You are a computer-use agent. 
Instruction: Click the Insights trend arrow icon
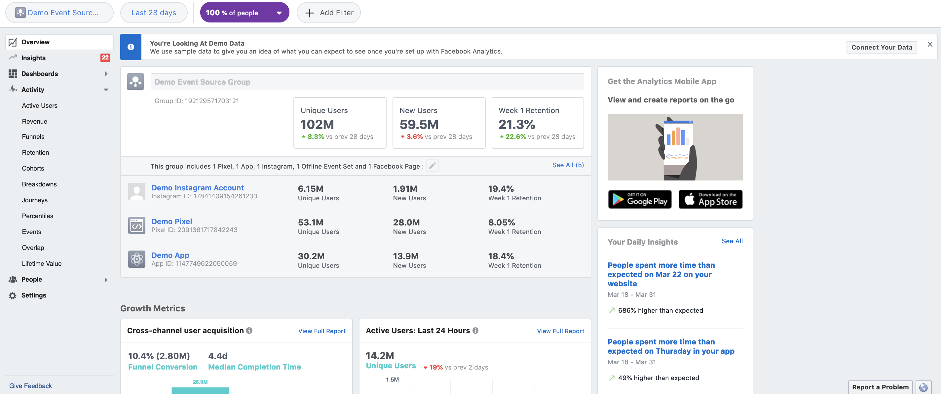coord(13,58)
